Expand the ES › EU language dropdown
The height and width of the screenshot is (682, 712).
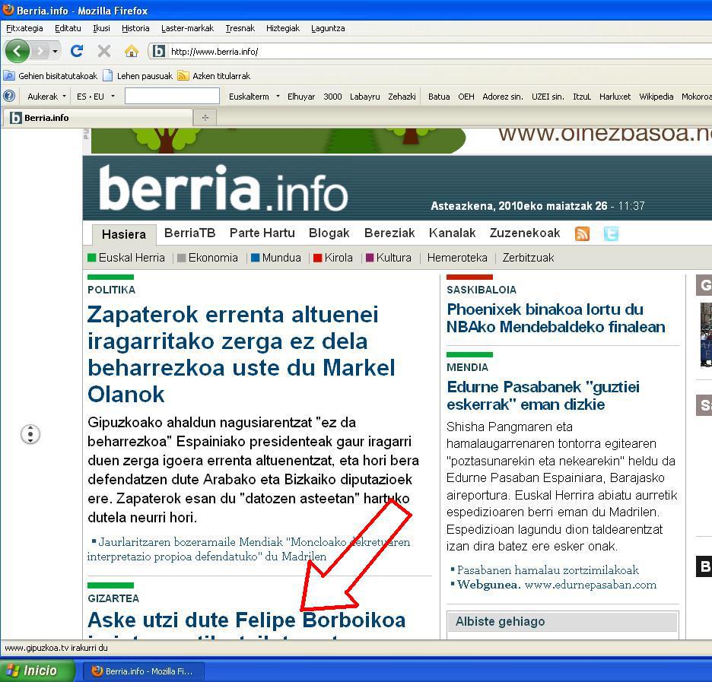click(x=95, y=97)
